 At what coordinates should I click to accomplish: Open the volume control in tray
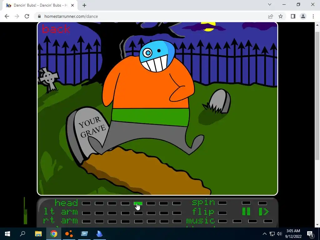(x=279, y=234)
